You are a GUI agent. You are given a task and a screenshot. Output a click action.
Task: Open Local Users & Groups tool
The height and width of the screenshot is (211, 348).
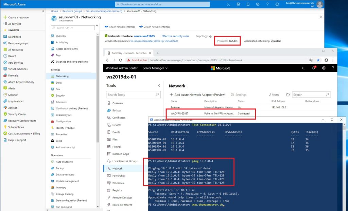(x=125, y=161)
